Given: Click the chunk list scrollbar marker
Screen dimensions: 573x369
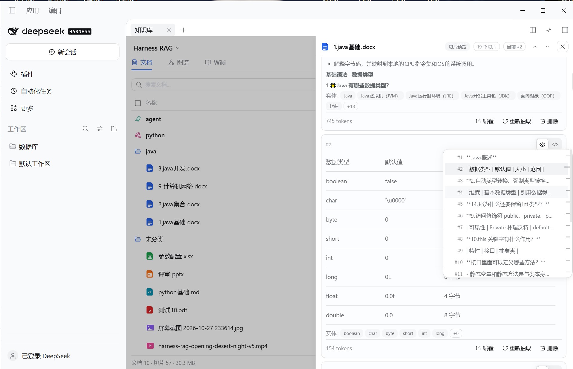Looking at the screenshot, I should pyautogui.click(x=567, y=167).
